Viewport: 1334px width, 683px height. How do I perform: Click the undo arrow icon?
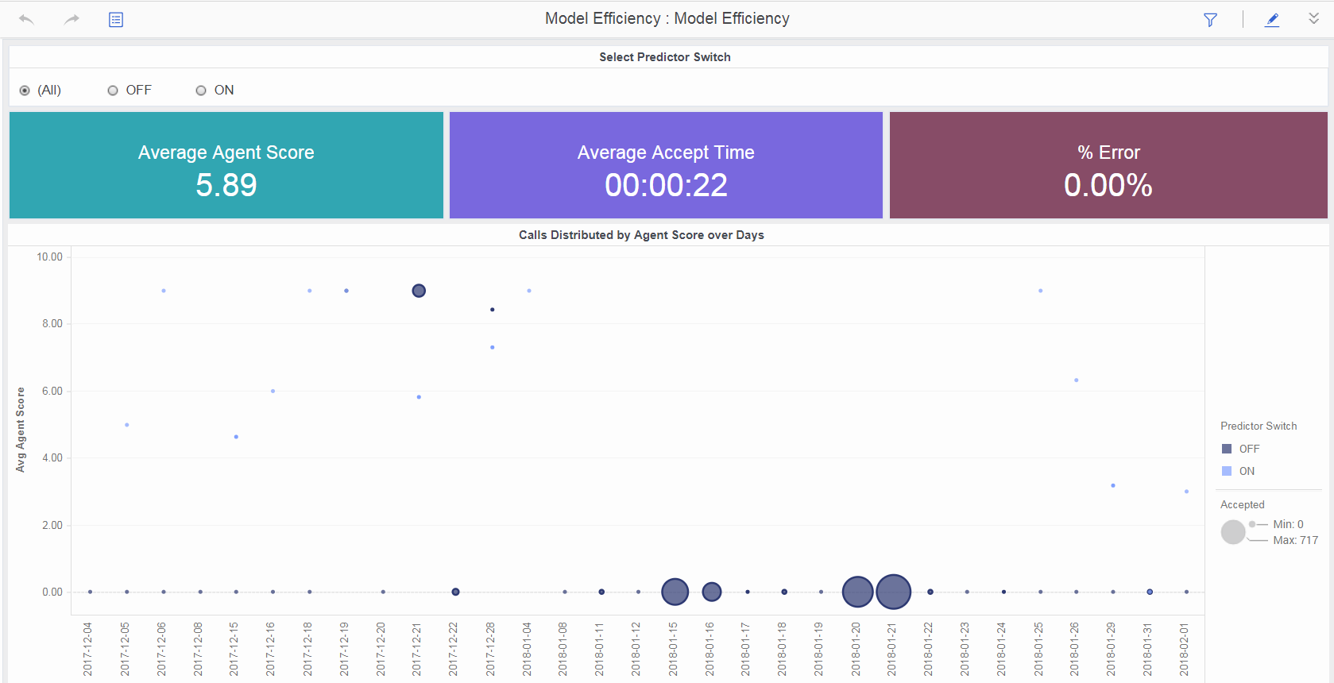pos(26,19)
